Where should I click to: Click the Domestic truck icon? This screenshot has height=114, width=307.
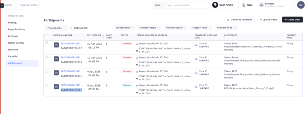pyautogui.click(x=261, y=5)
